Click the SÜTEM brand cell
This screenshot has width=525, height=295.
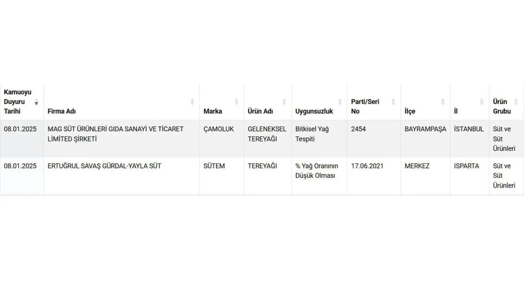(214, 166)
